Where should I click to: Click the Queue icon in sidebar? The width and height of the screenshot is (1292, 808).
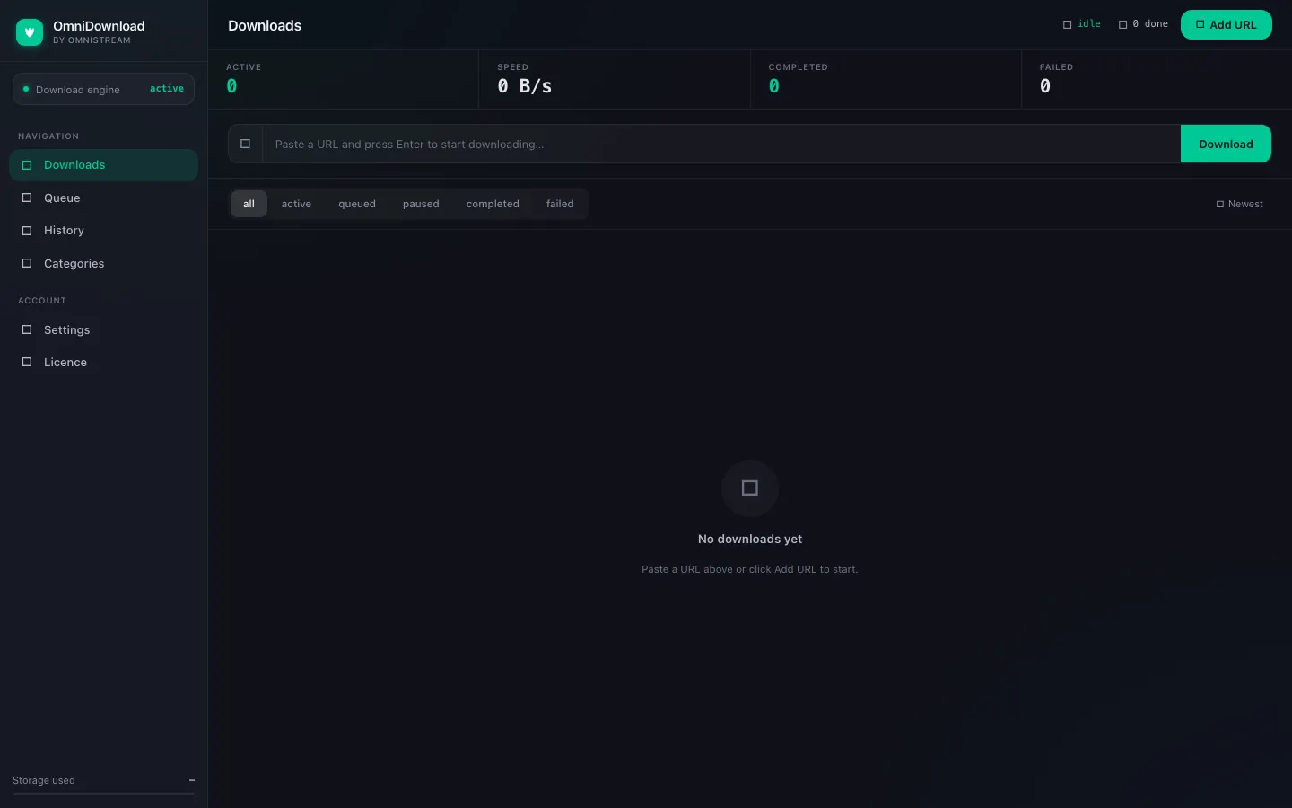[27, 198]
